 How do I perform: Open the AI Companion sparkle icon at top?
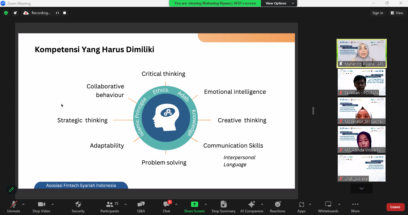[15, 13]
